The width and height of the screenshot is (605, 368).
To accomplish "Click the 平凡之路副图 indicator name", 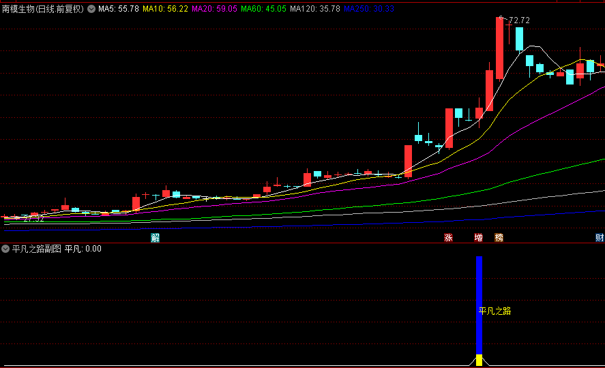I will [x=37, y=249].
